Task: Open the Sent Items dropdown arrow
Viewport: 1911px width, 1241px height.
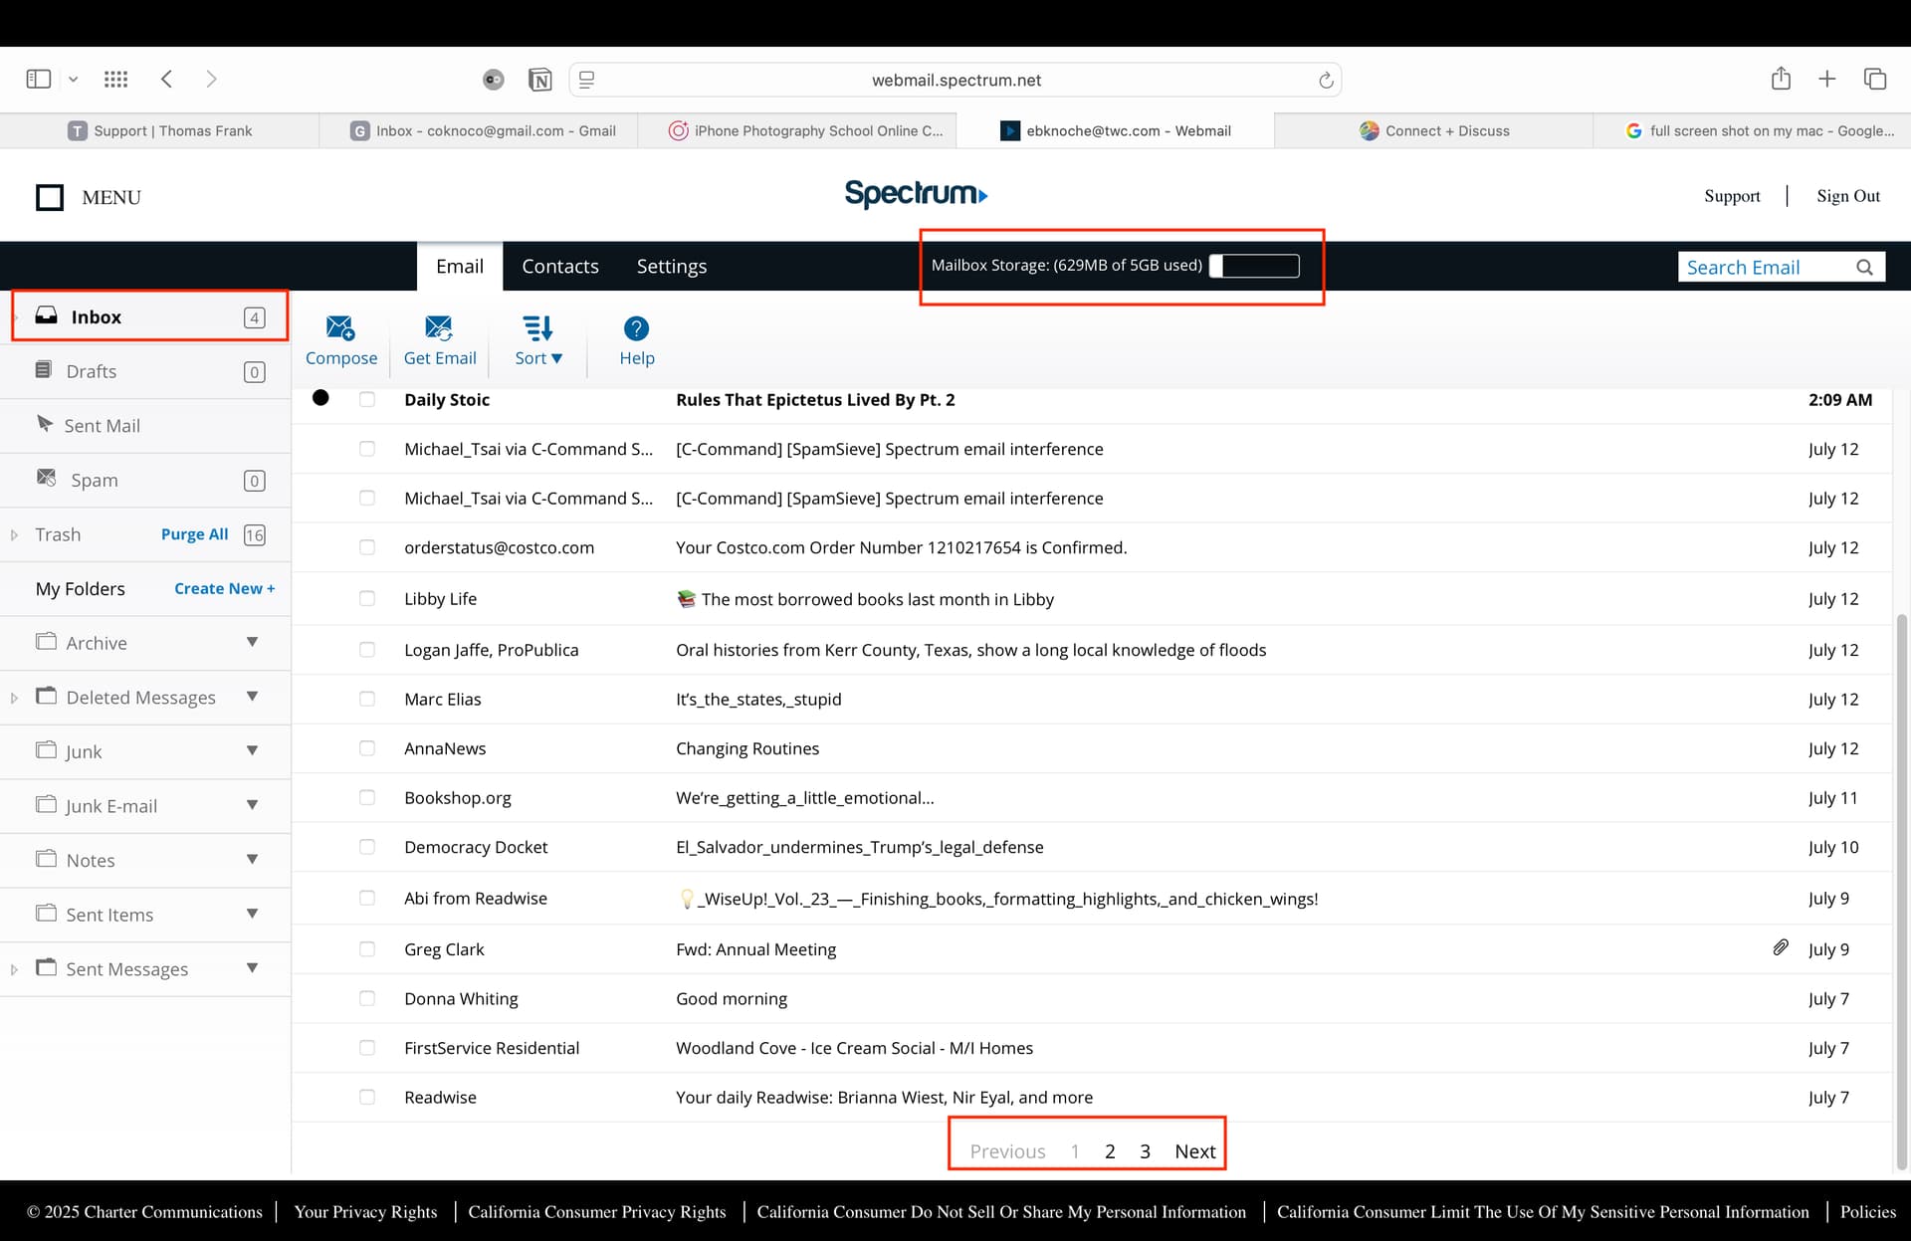Action: point(253,914)
